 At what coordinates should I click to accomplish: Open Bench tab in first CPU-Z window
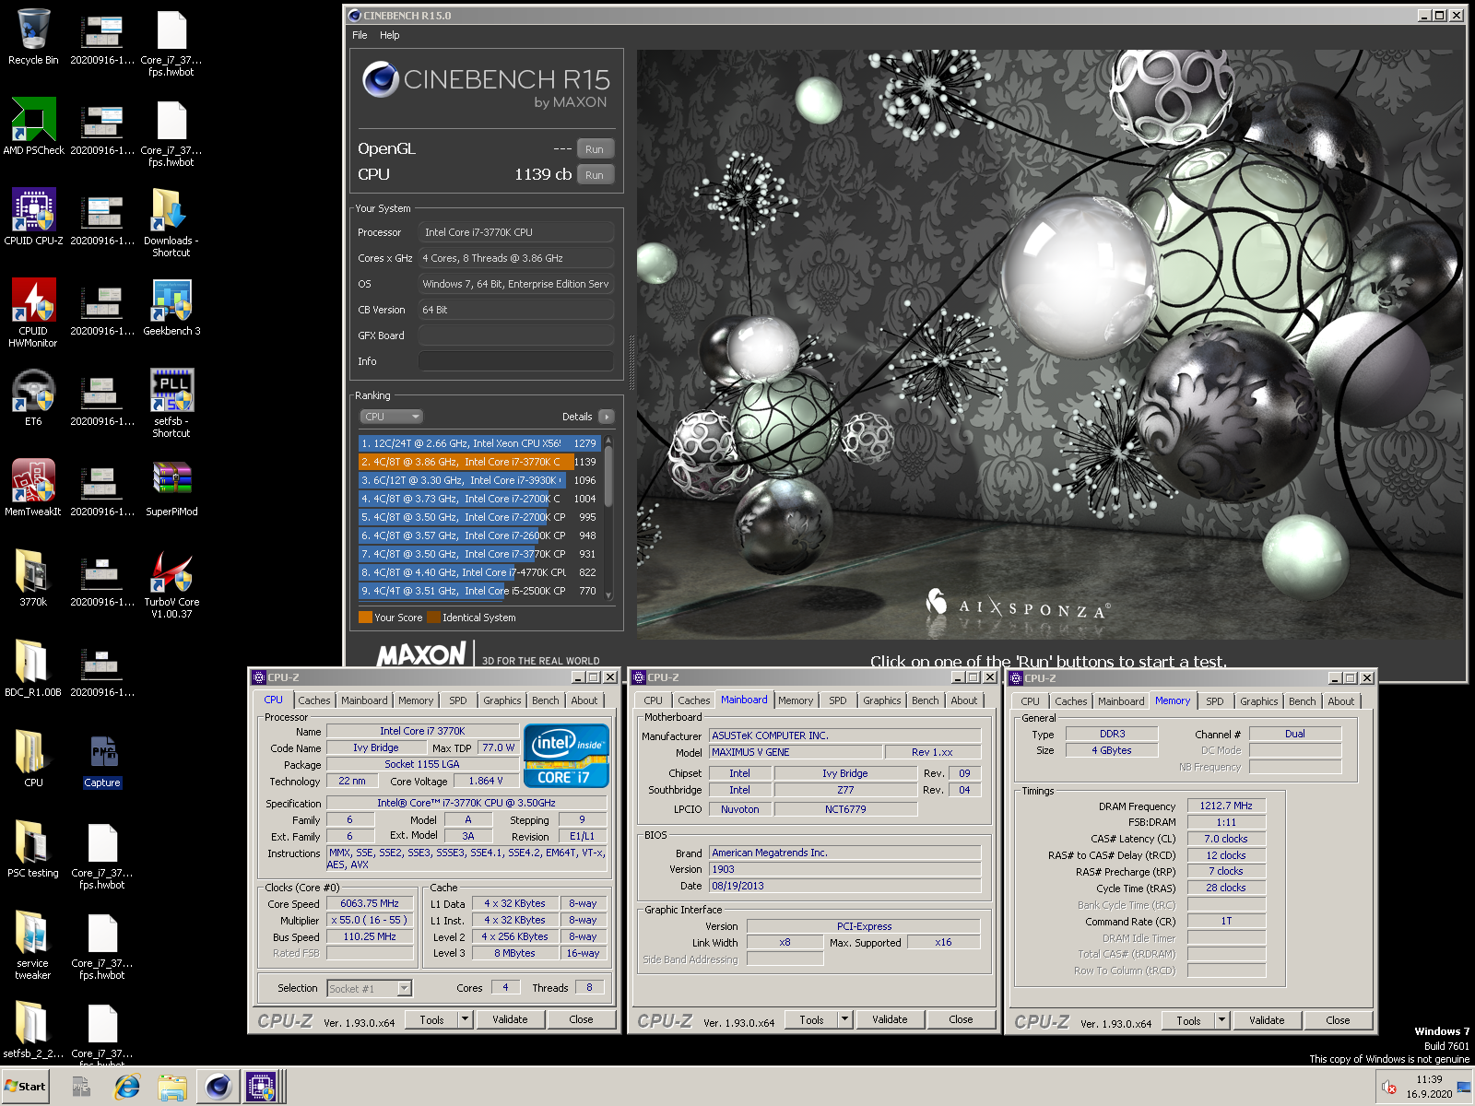click(x=545, y=700)
